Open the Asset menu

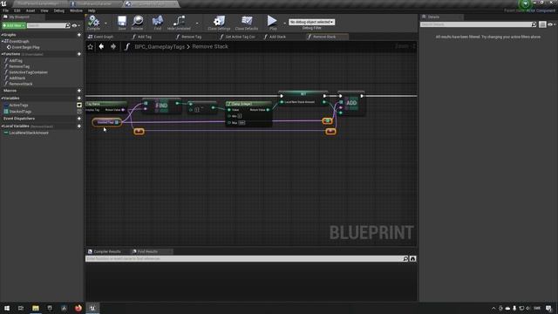tap(31, 10)
